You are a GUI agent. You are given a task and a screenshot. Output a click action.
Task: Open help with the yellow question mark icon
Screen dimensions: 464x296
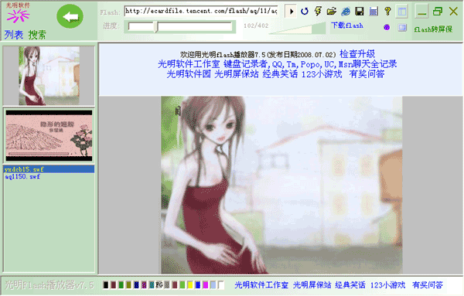[x=387, y=11]
